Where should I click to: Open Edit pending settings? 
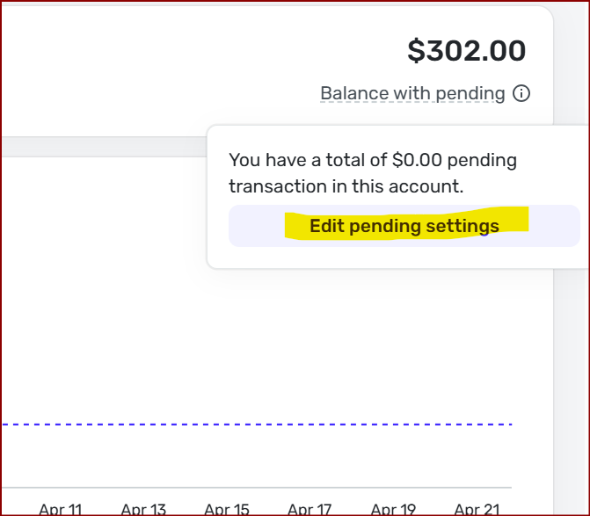pyautogui.click(x=404, y=226)
